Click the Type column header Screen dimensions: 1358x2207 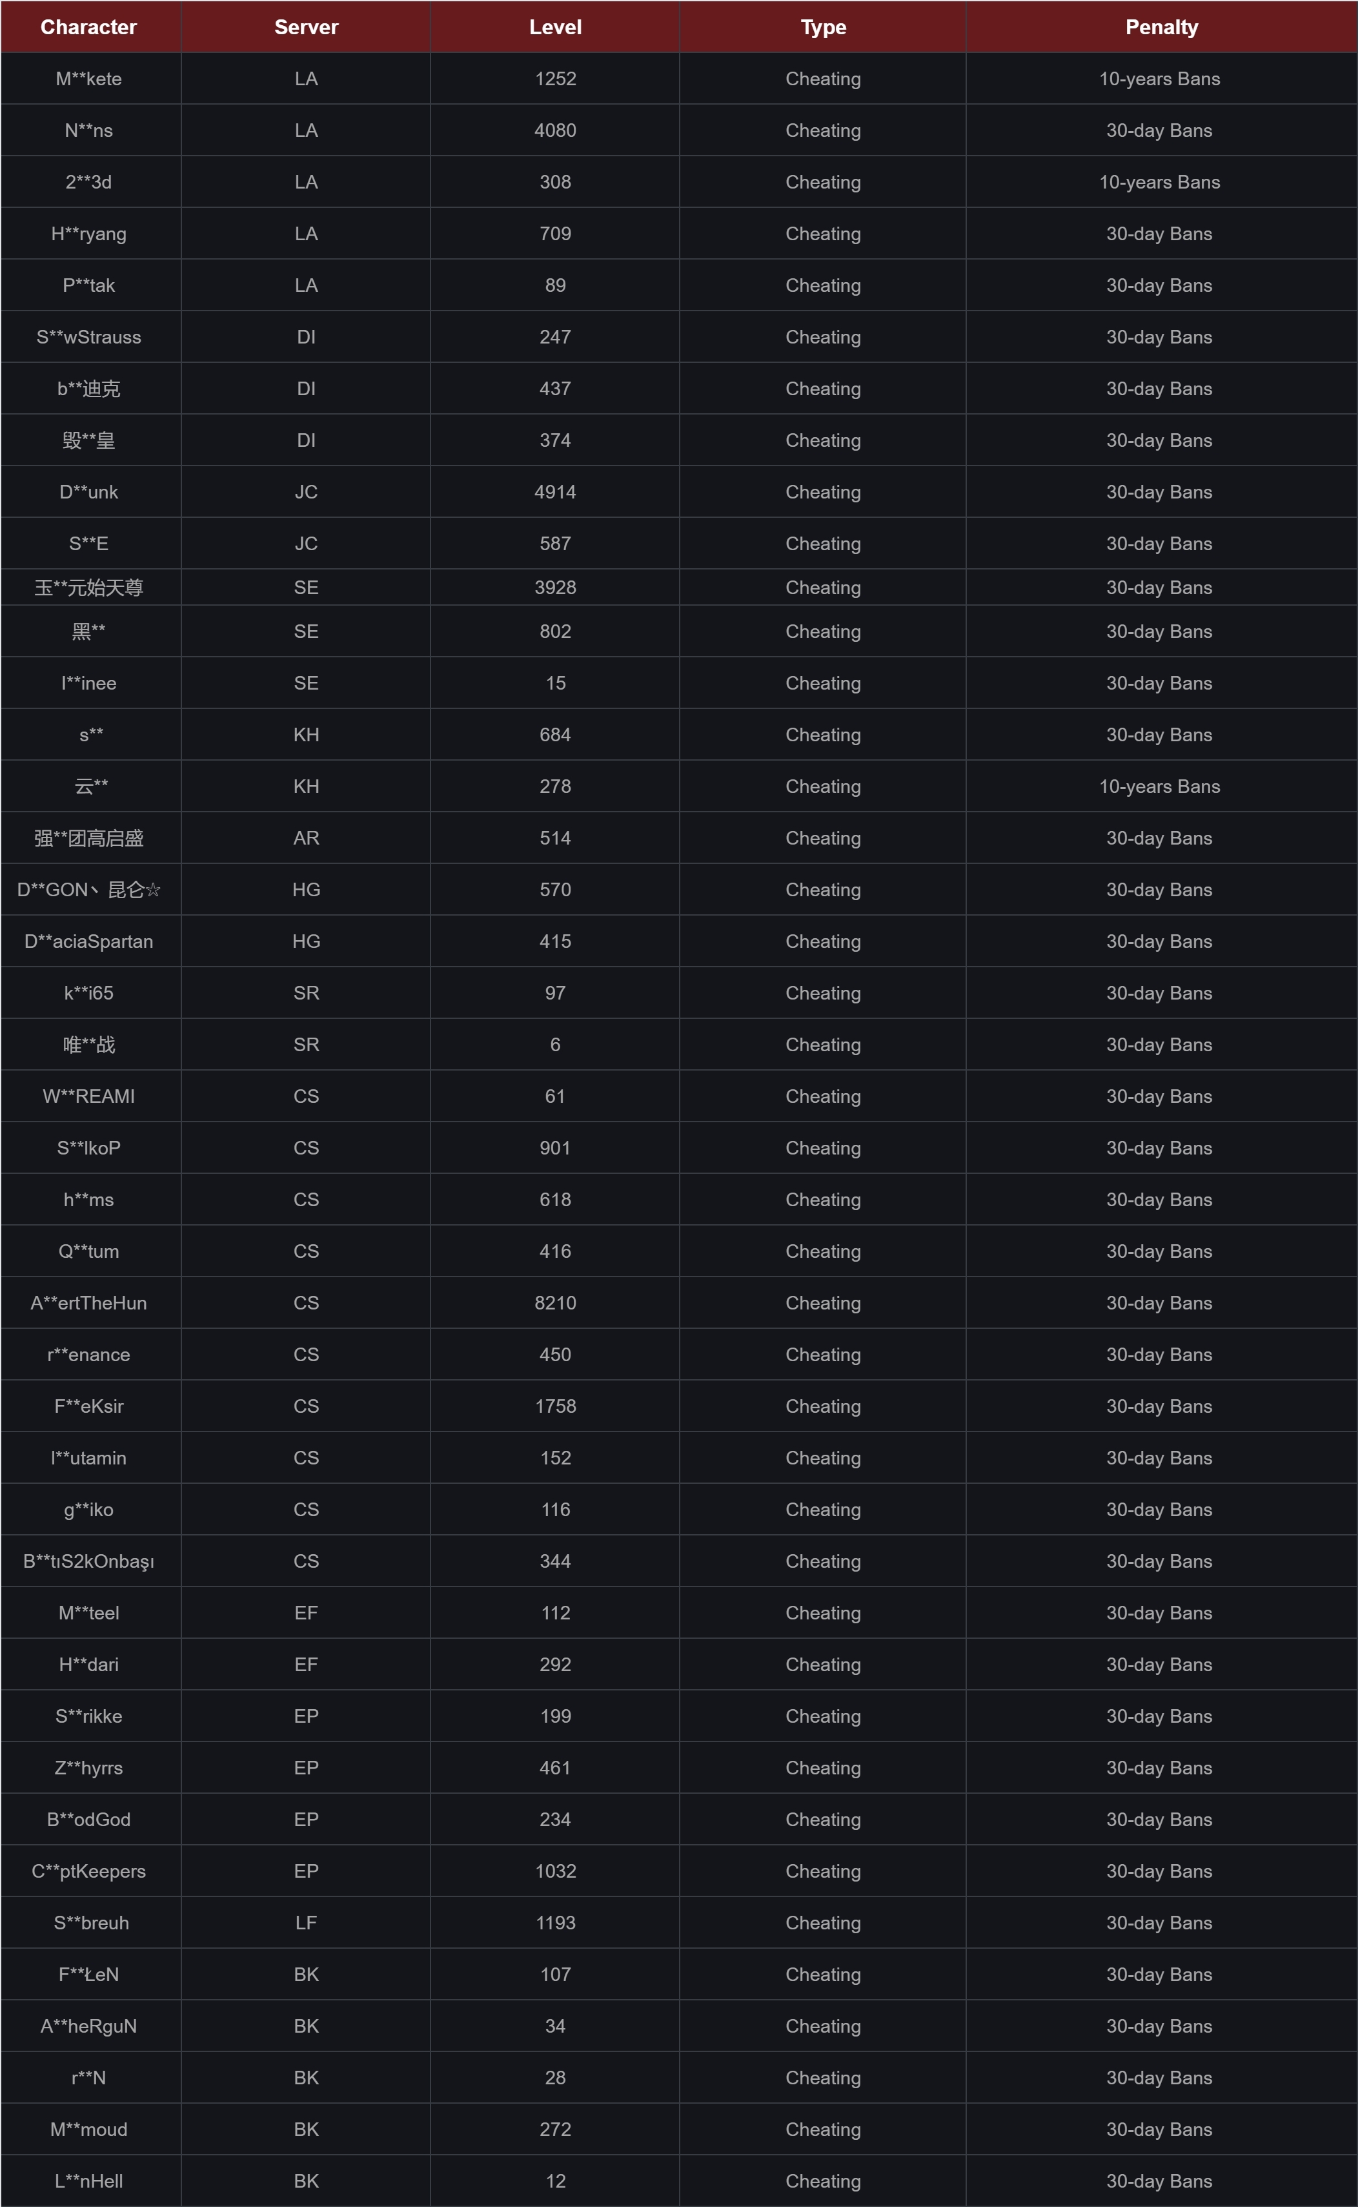[x=823, y=27]
